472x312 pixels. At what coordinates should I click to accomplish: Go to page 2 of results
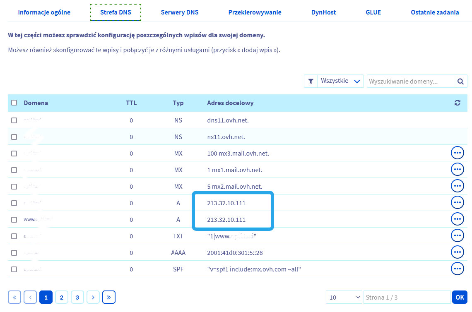coord(62,297)
